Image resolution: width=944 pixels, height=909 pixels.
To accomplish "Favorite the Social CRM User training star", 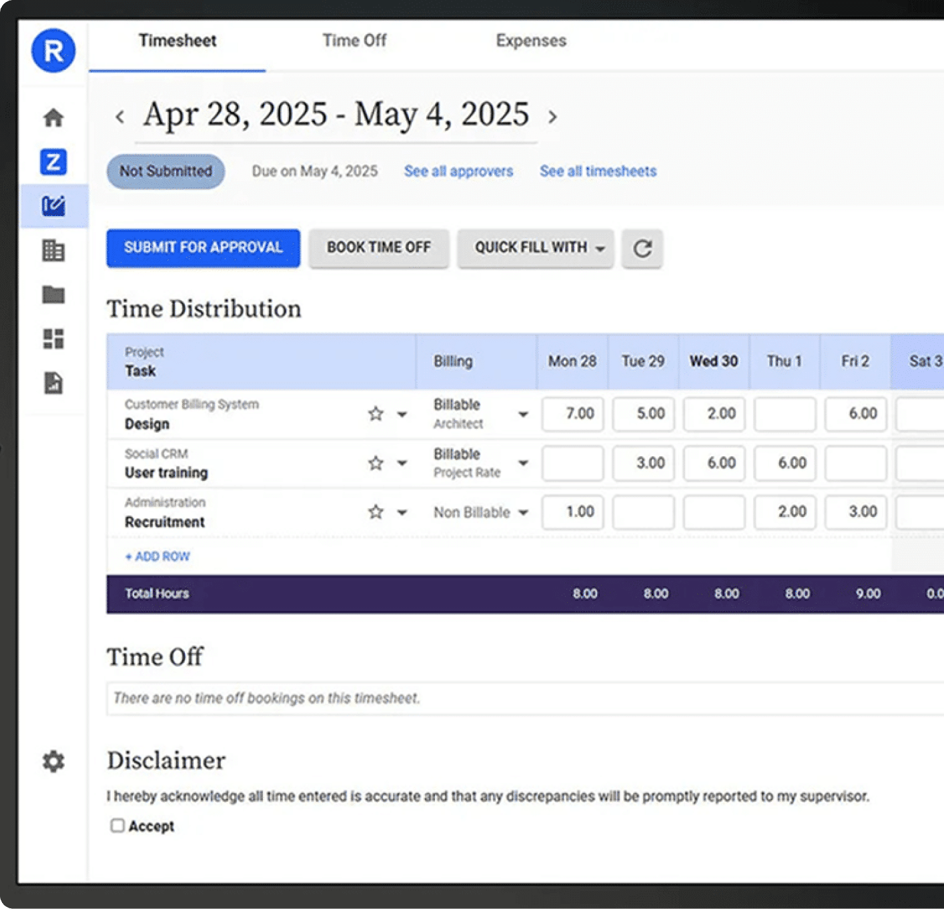I will (376, 464).
